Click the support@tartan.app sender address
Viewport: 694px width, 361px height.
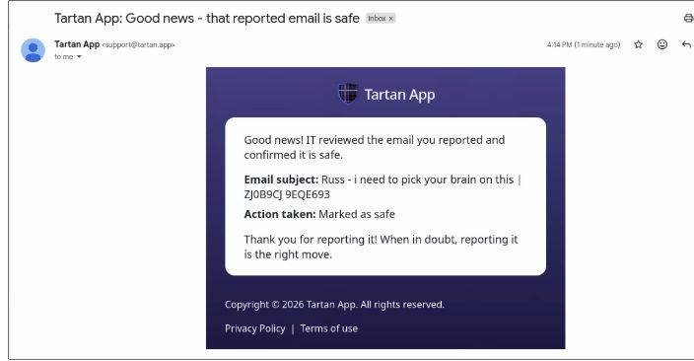pos(139,44)
